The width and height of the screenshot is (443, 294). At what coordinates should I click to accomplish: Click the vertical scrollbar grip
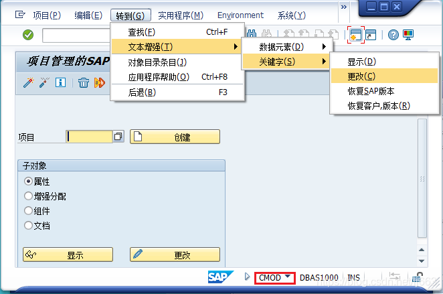point(422,179)
